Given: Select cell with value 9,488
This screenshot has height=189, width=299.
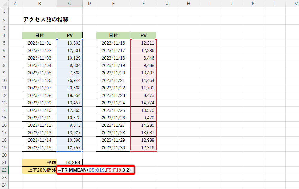Looking at the screenshot, I should click(144, 65).
